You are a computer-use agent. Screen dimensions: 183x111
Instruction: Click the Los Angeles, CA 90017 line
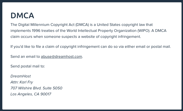(31, 94)
